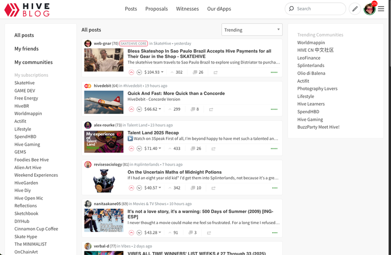Select All posts in the sidebar
The width and height of the screenshot is (391, 255).
(x=24, y=36)
